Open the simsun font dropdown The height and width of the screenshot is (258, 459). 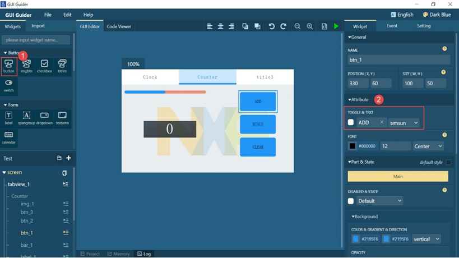pos(404,123)
